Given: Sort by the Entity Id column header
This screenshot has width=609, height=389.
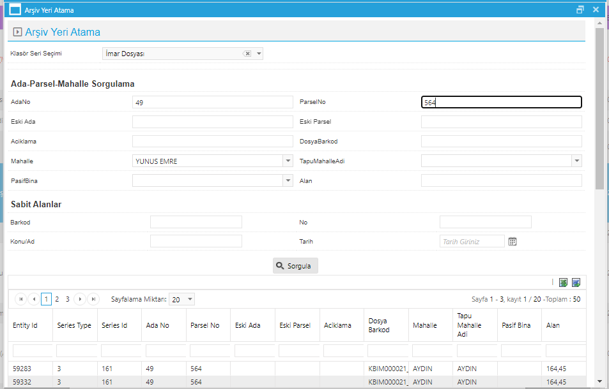Looking at the screenshot, I should point(25,325).
